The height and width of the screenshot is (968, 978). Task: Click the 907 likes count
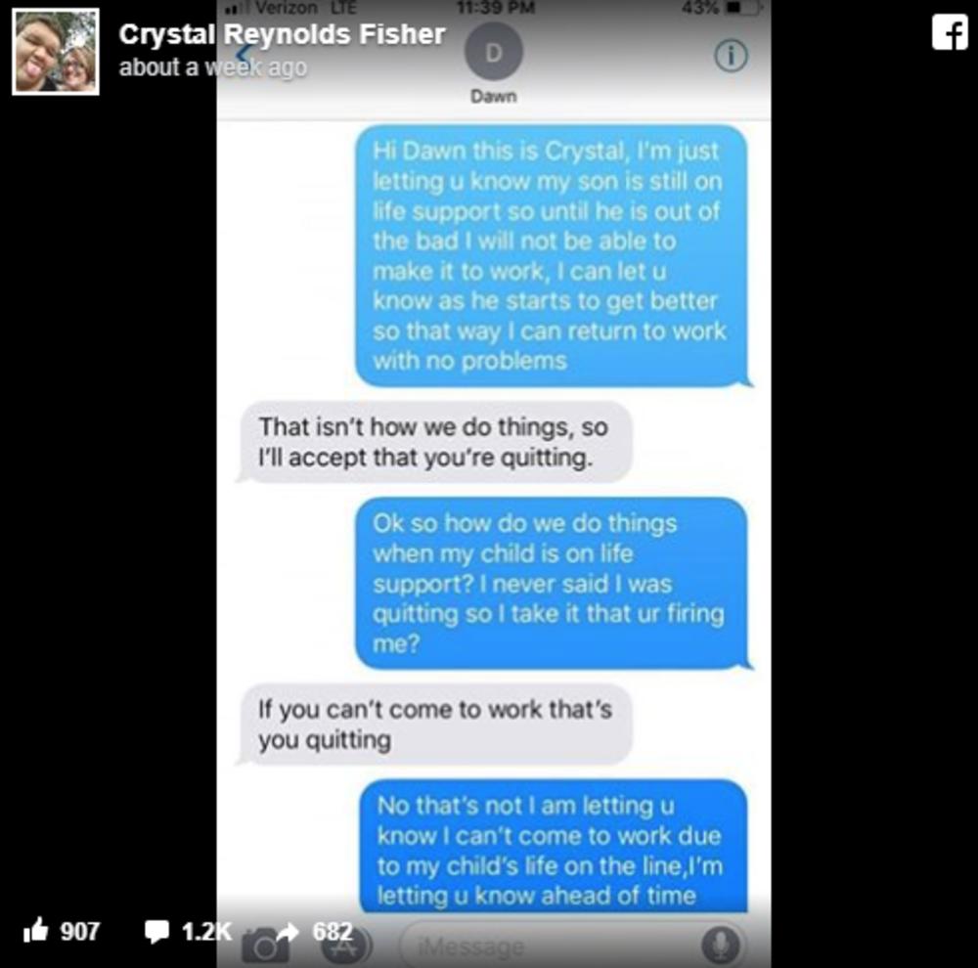[x=80, y=931]
